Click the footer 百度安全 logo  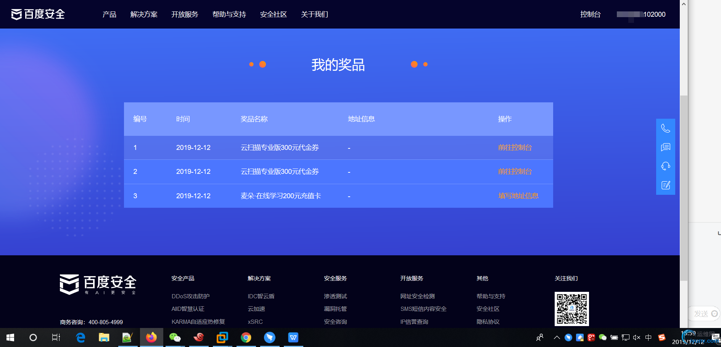[x=98, y=284]
